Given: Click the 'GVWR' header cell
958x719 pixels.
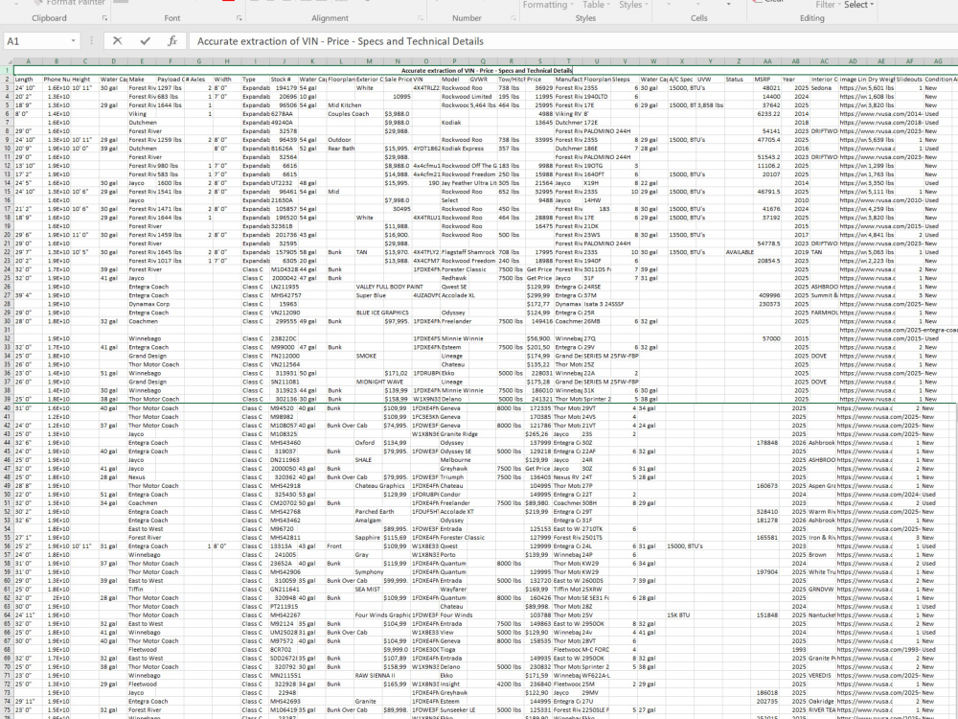Looking at the screenshot, I should 483,80.
